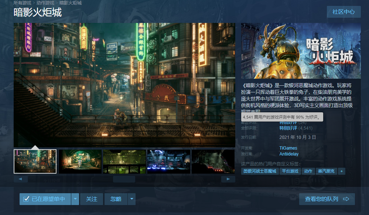The width and height of the screenshot is (369, 215).
Task: Select the 类银河战士恶魔城 tag
Action: pyautogui.click(x=260, y=171)
